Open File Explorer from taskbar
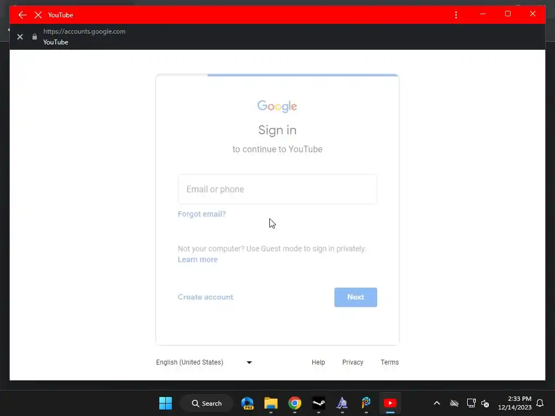 click(x=271, y=403)
